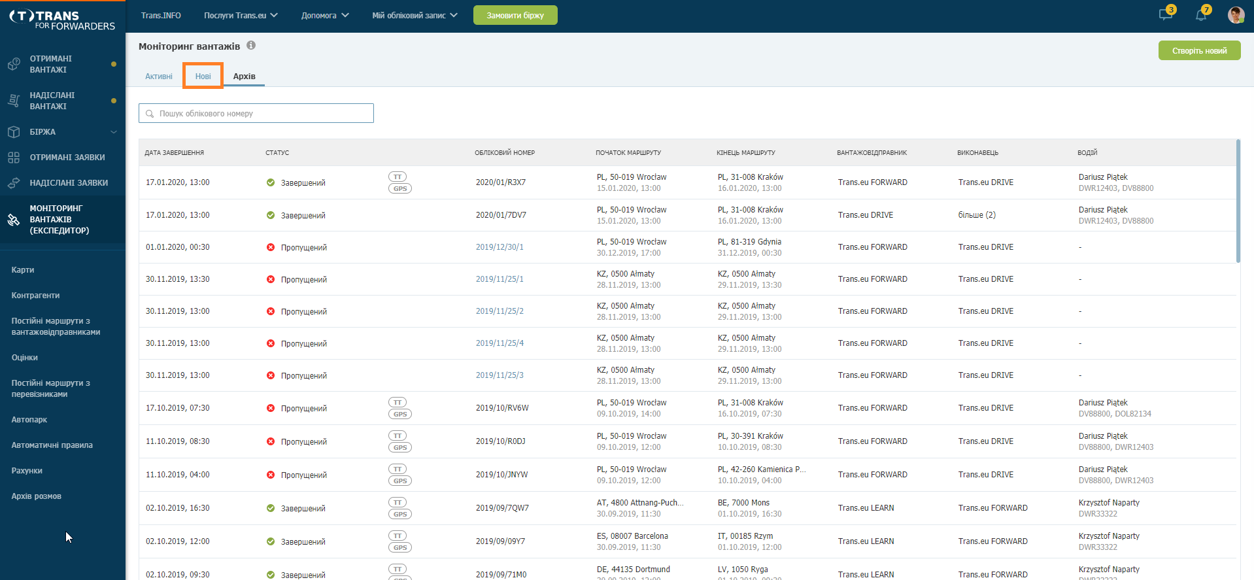The width and height of the screenshot is (1254, 580).
Task: Click TT badge in row 2020/01/R3X7
Action: point(398,177)
